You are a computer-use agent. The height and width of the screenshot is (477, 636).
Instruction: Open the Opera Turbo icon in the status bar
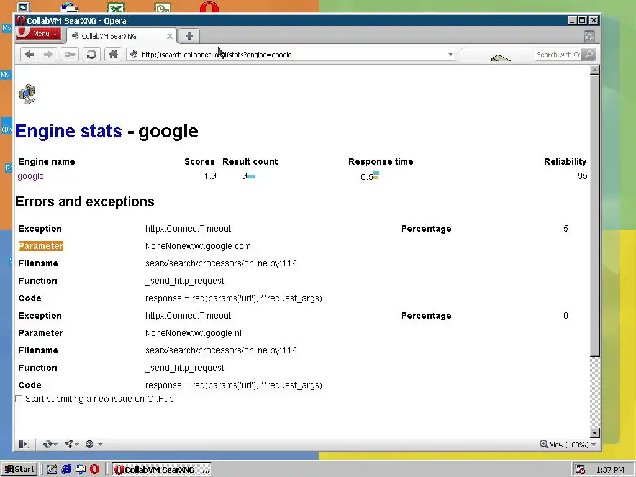tap(89, 444)
